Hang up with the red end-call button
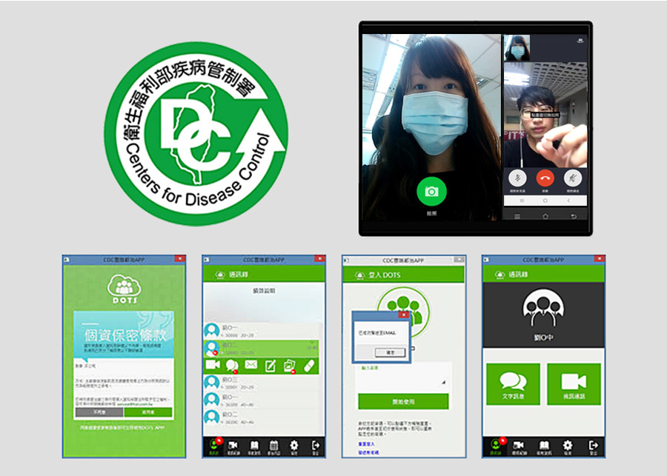 click(545, 178)
